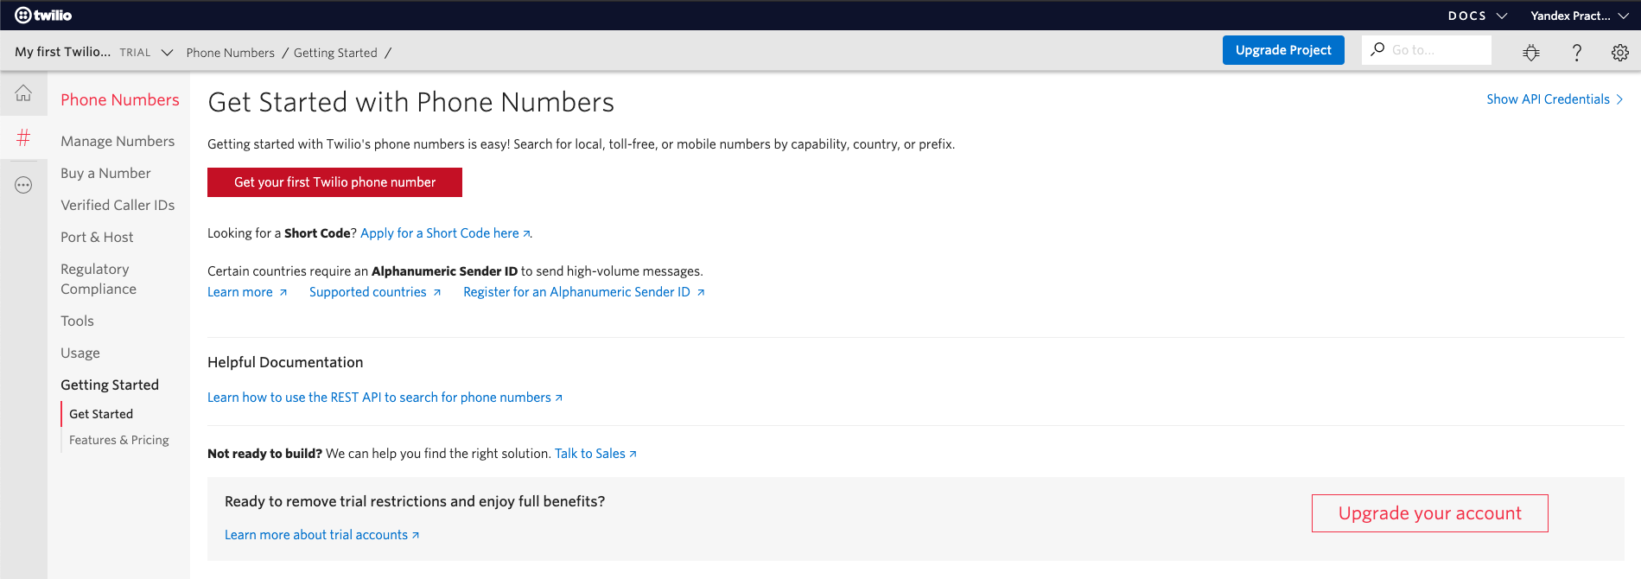Expand the My first Twilio project switcher
1641x579 pixels.
(94, 52)
